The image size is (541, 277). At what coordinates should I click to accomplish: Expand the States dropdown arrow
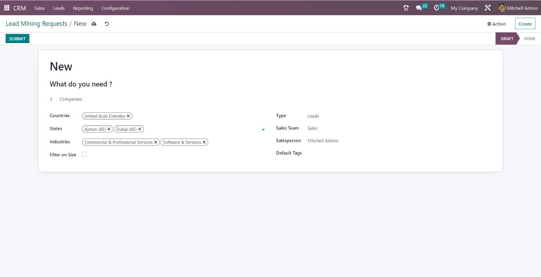[263, 129]
